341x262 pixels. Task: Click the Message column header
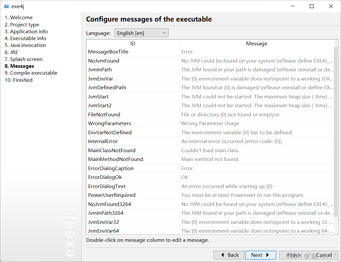click(x=257, y=44)
